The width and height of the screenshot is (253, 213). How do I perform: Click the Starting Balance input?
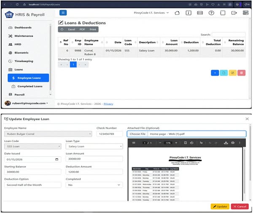[33, 172]
